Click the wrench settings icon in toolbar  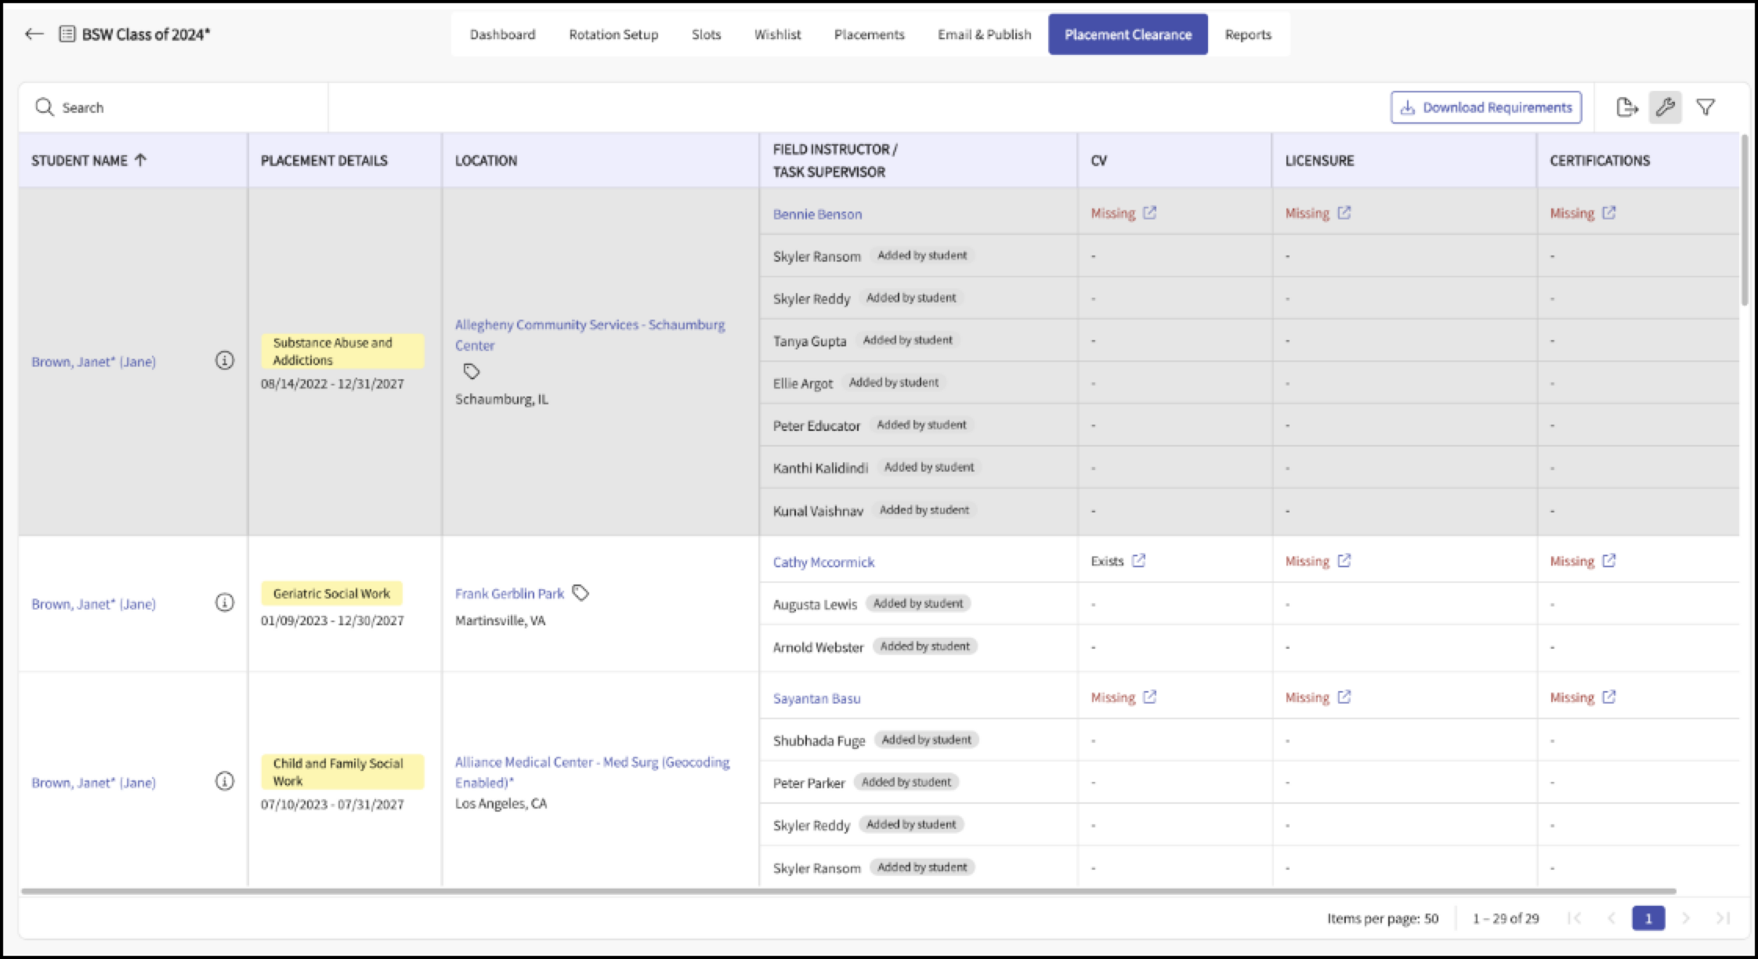[1665, 107]
